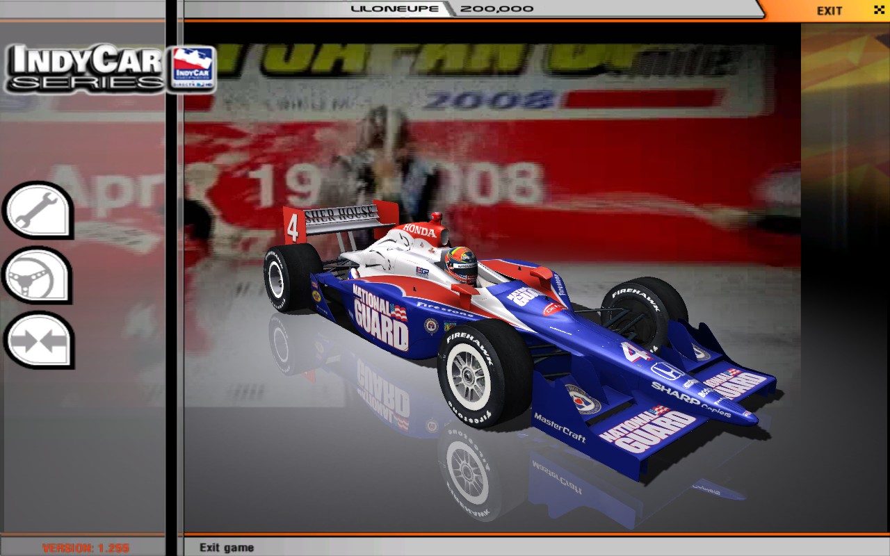The image size is (890, 556).
Task: Click the IndyCar Series title logo
Action: (87, 69)
